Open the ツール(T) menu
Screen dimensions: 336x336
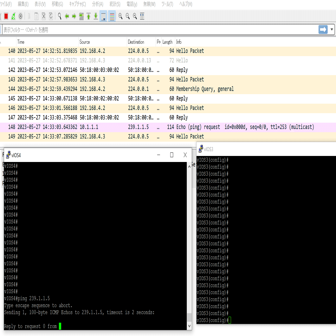[x=167, y=4]
